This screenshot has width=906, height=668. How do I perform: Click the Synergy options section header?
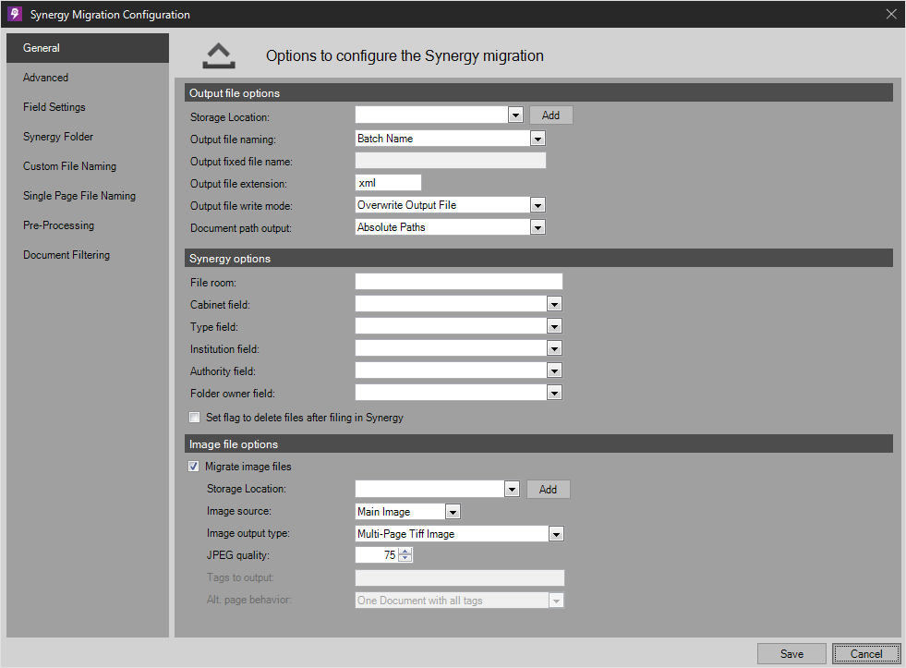[x=538, y=258]
